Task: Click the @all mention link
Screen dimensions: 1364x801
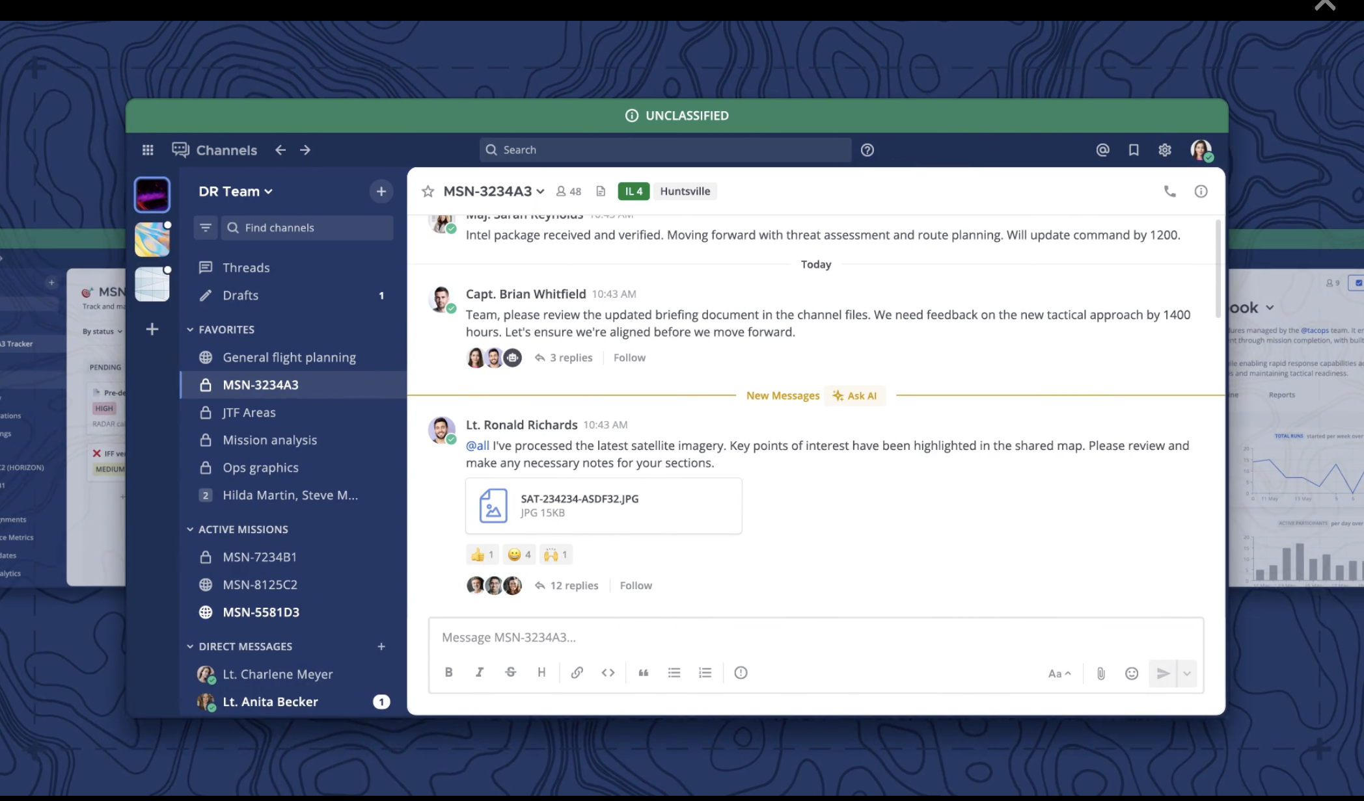Action: [x=478, y=445]
